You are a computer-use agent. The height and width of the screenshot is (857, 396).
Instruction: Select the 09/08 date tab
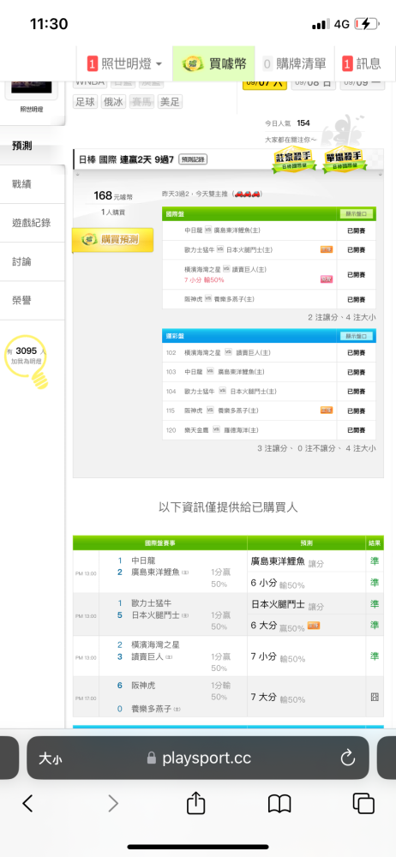coord(314,83)
